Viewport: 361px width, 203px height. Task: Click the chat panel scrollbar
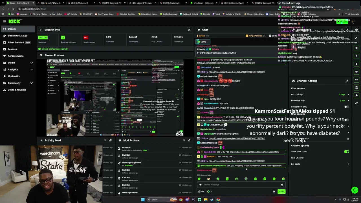click(287, 168)
